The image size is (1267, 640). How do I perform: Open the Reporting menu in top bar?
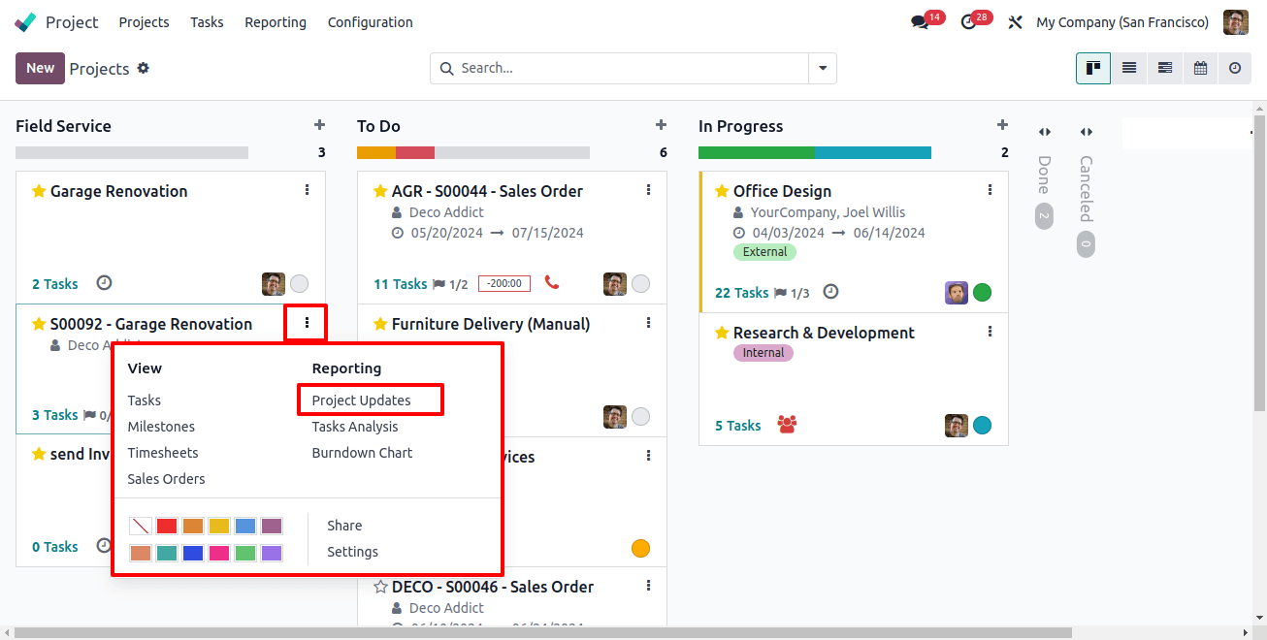pyautogui.click(x=276, y=22)
